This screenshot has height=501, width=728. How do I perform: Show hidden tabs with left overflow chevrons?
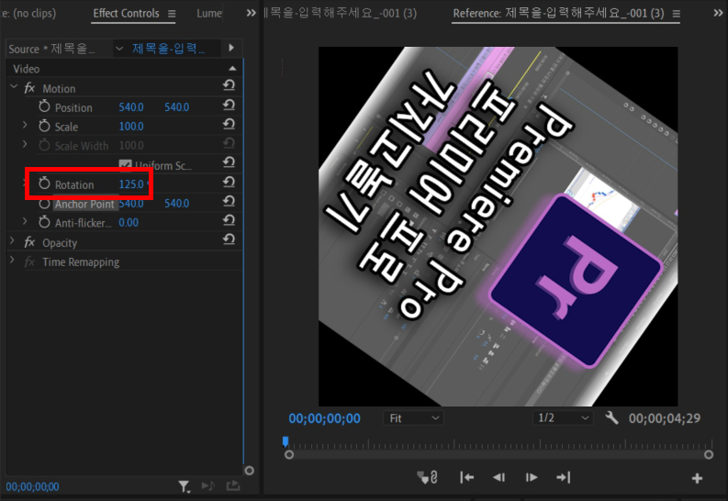pos(252,13)
